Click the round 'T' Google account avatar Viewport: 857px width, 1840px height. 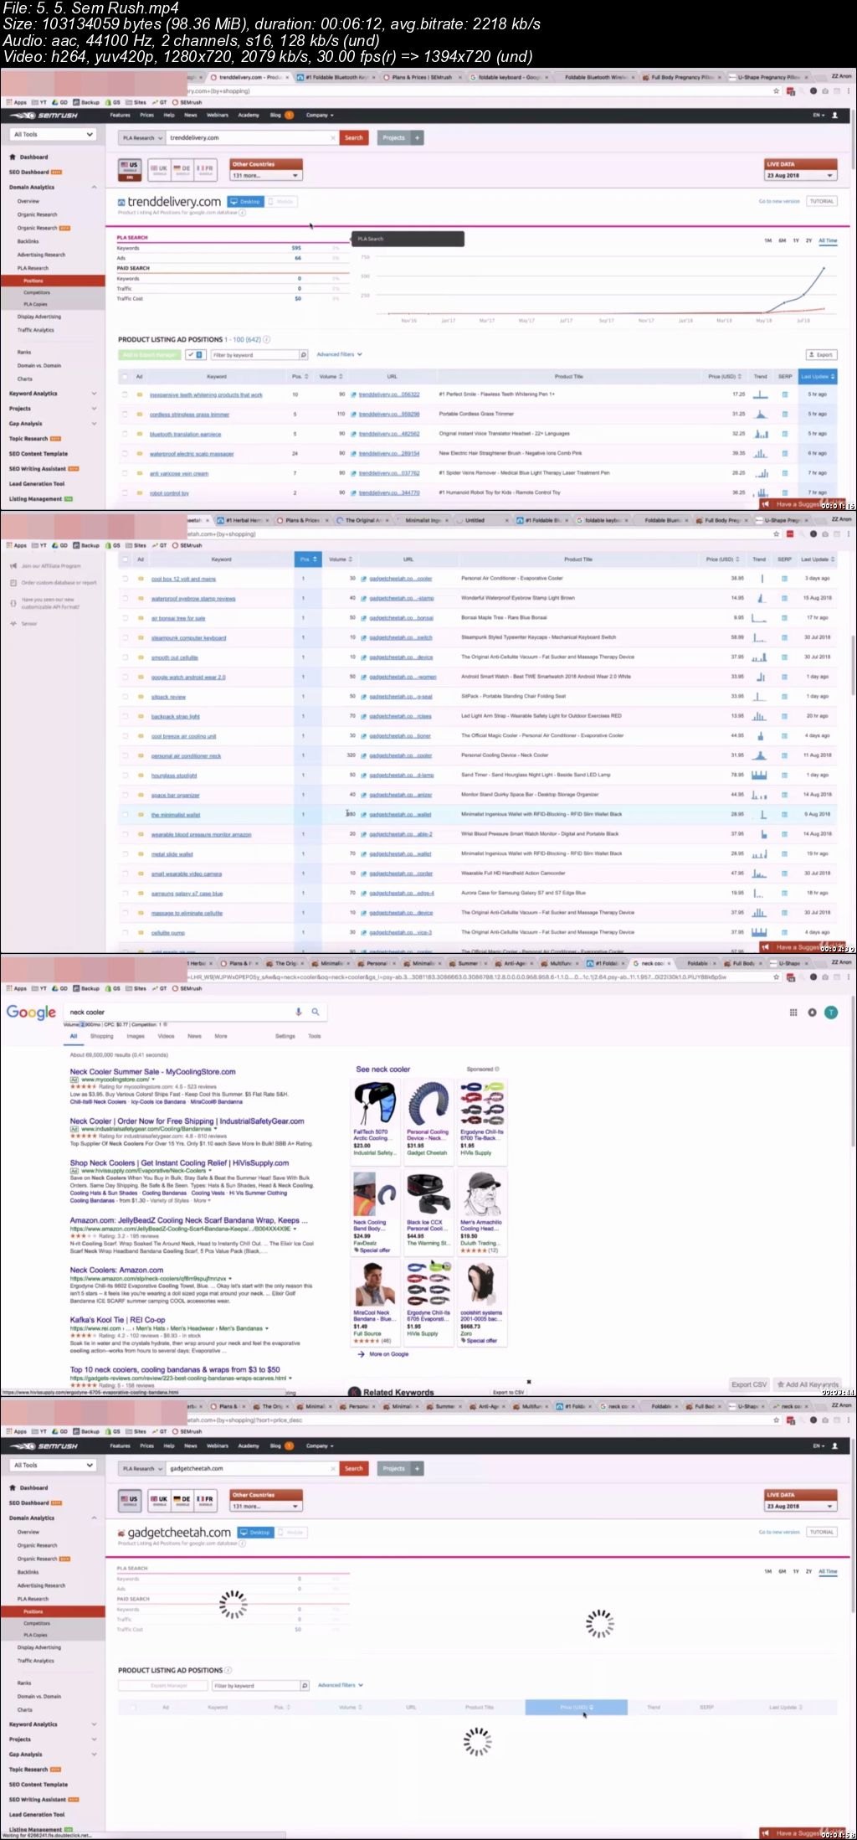(831, 1013)
